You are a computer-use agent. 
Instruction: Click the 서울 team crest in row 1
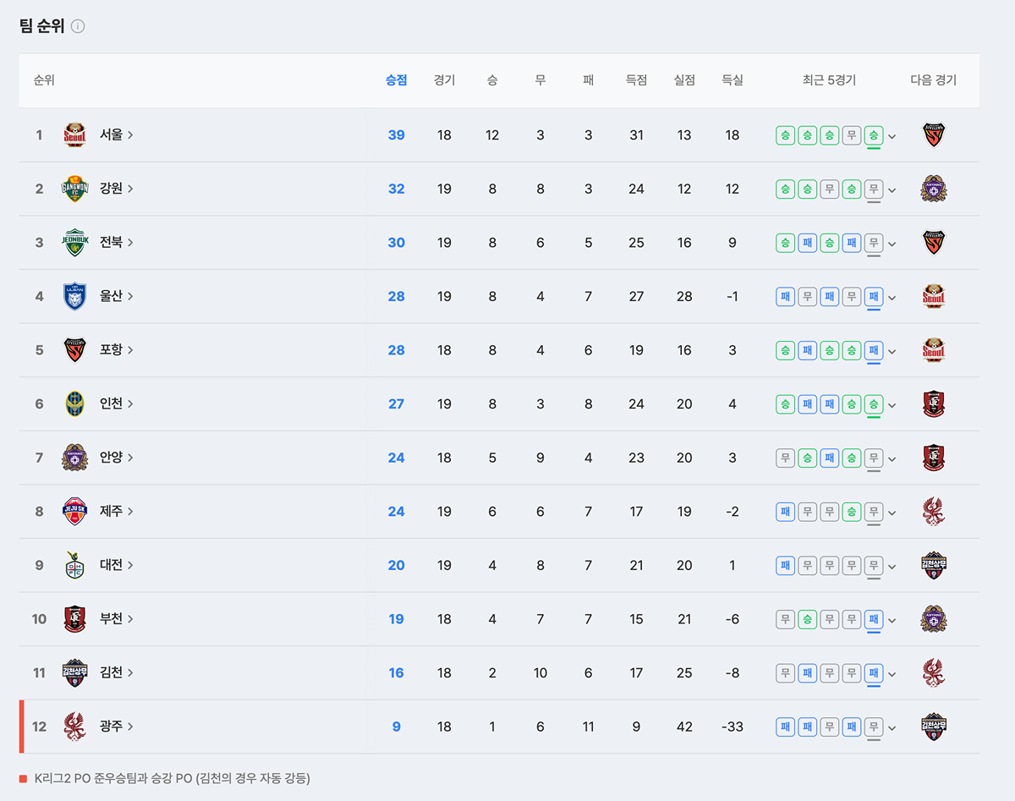click(75, 135)
